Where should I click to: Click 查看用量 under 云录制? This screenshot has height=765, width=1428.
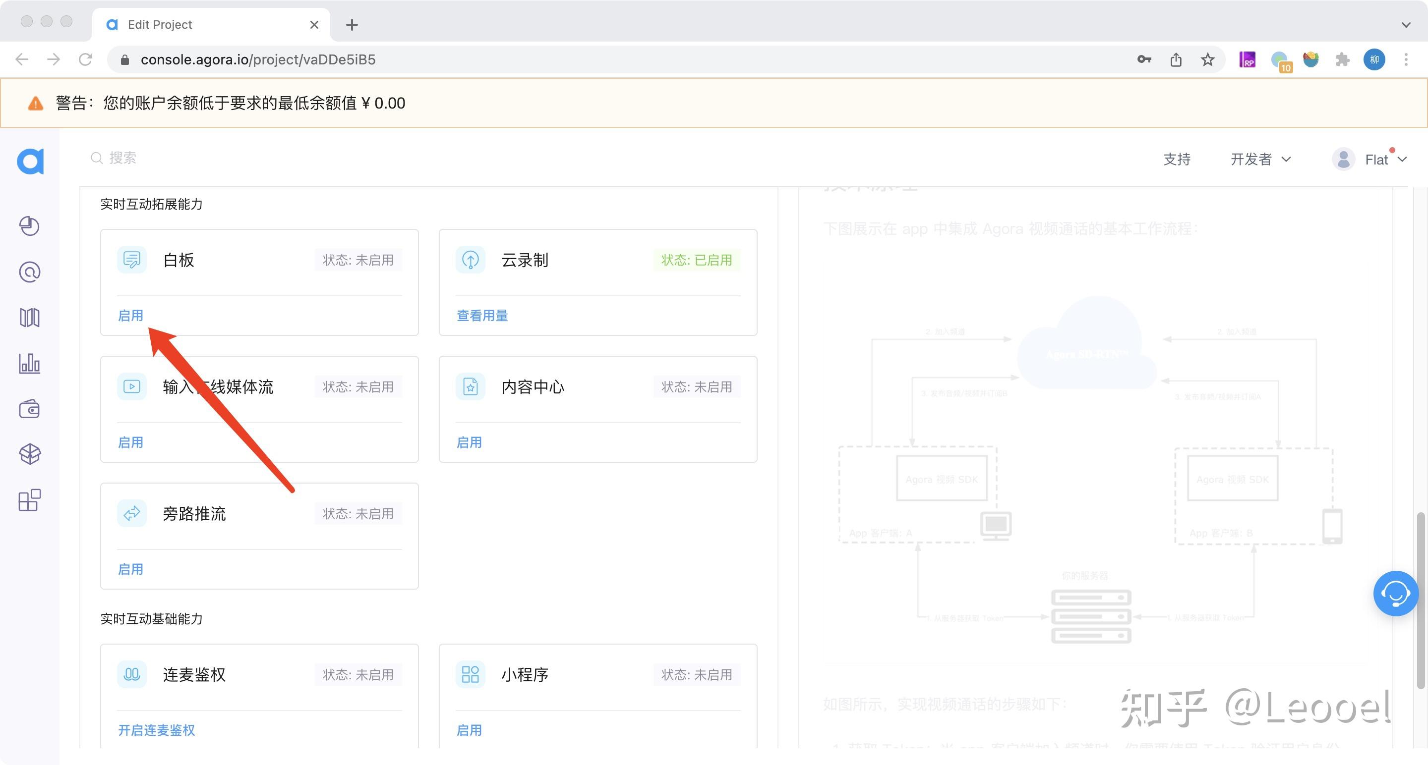[x=482, y=316]
